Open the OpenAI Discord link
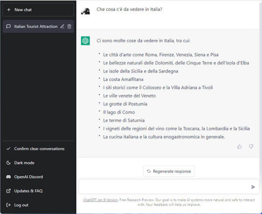This screenshot has width=262, height=214. point(28,177)
